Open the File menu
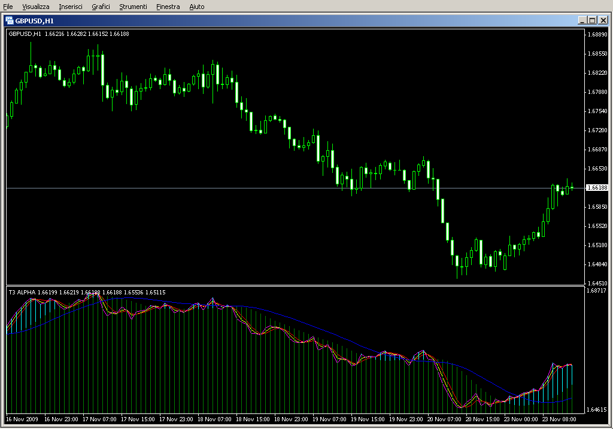This screenshot has width=613, height=429. [x=8, y=7]
